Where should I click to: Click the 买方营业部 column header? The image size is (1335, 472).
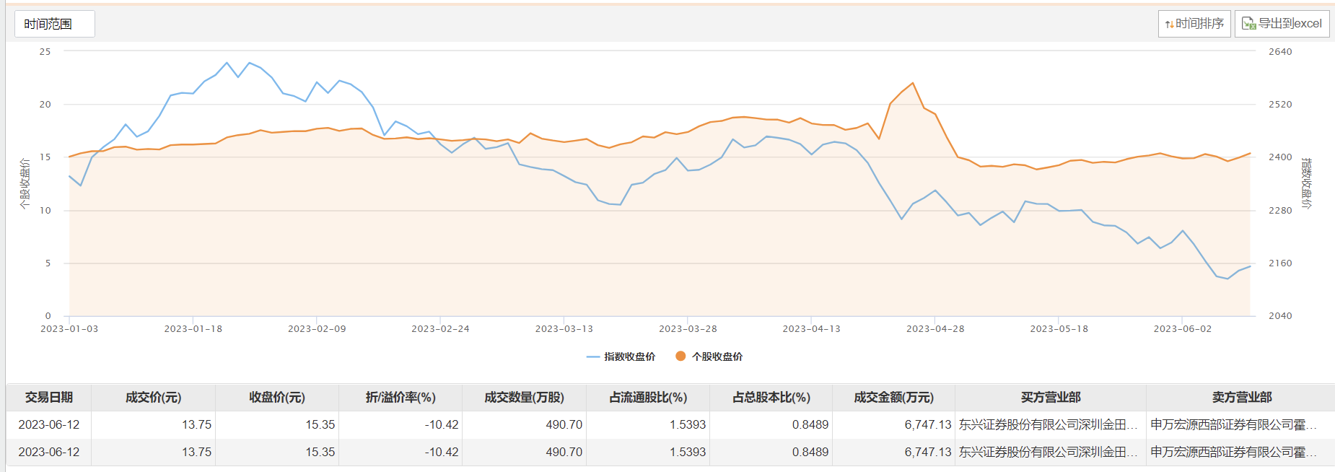pos(1051,398)
